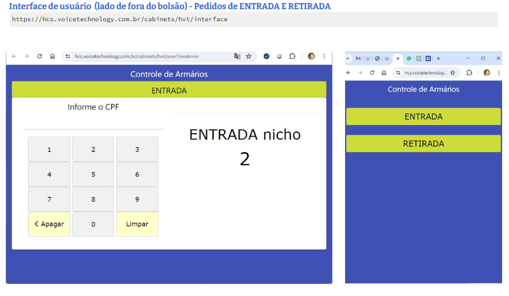The height and width of the screenshot is (296, 509).
Task: Open the three-dot Chrome menu in left browser
Action: 324,56
